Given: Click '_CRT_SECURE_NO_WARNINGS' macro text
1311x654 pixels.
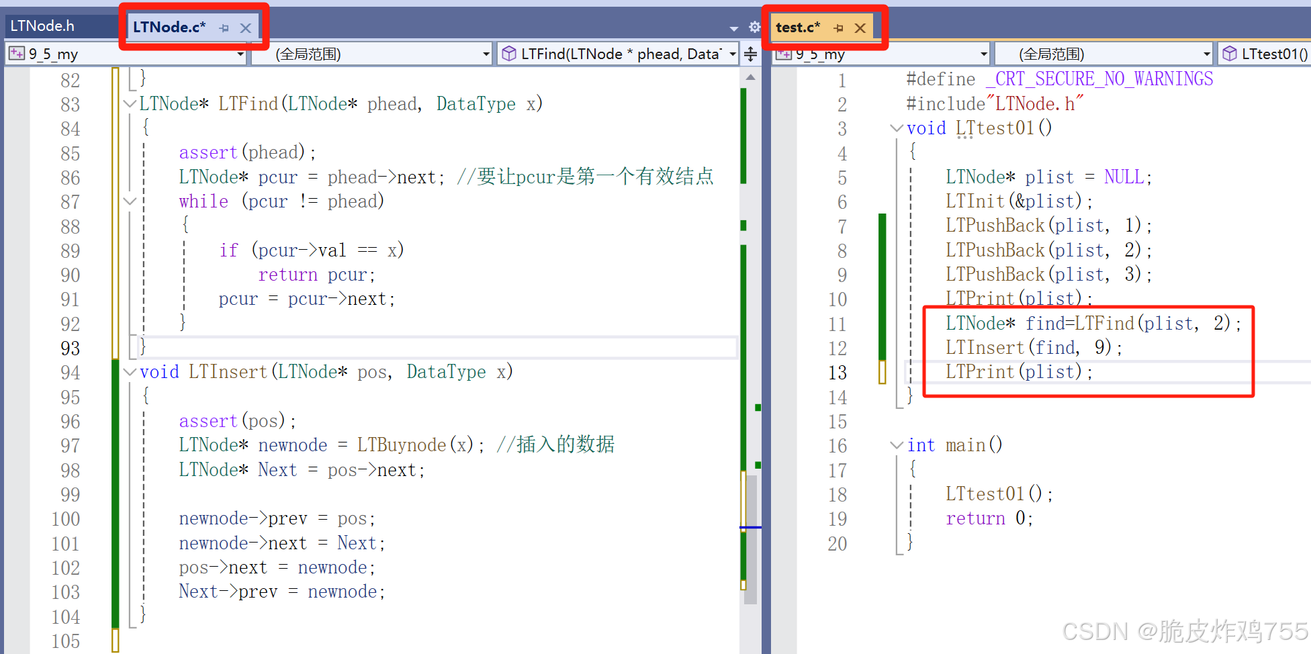Looking at the screenshot, I should tap(1099, 79).
